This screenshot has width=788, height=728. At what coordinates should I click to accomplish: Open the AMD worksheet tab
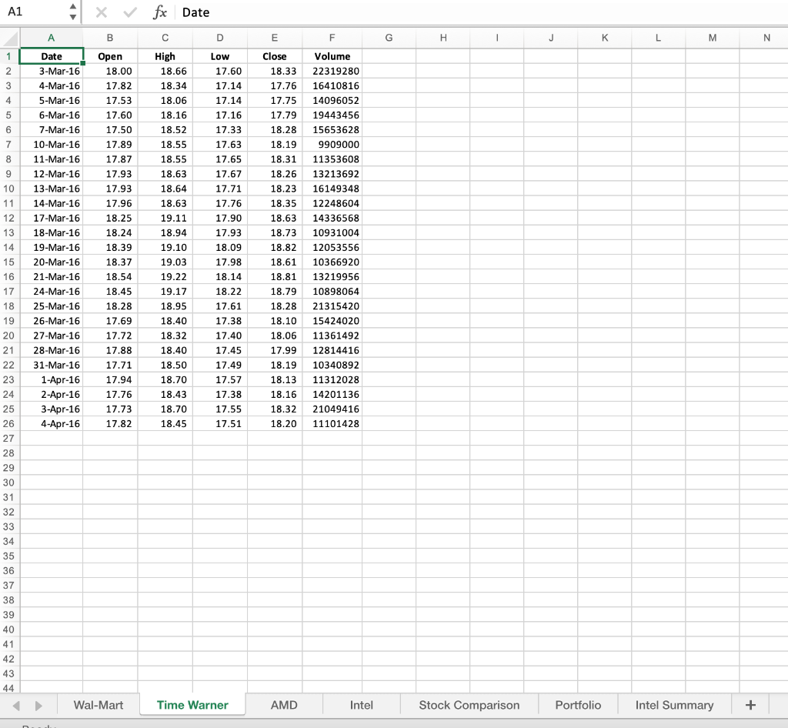(284, 704)
